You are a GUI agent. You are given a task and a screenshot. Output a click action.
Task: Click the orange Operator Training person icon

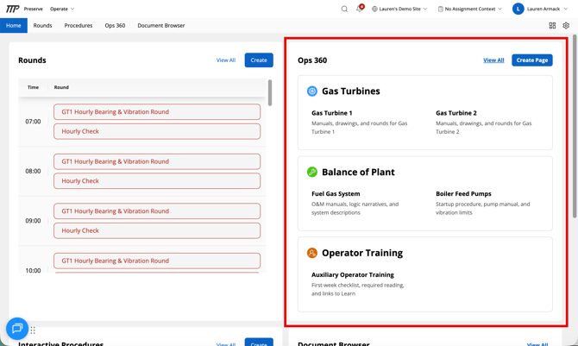click(x=311, y=253)
